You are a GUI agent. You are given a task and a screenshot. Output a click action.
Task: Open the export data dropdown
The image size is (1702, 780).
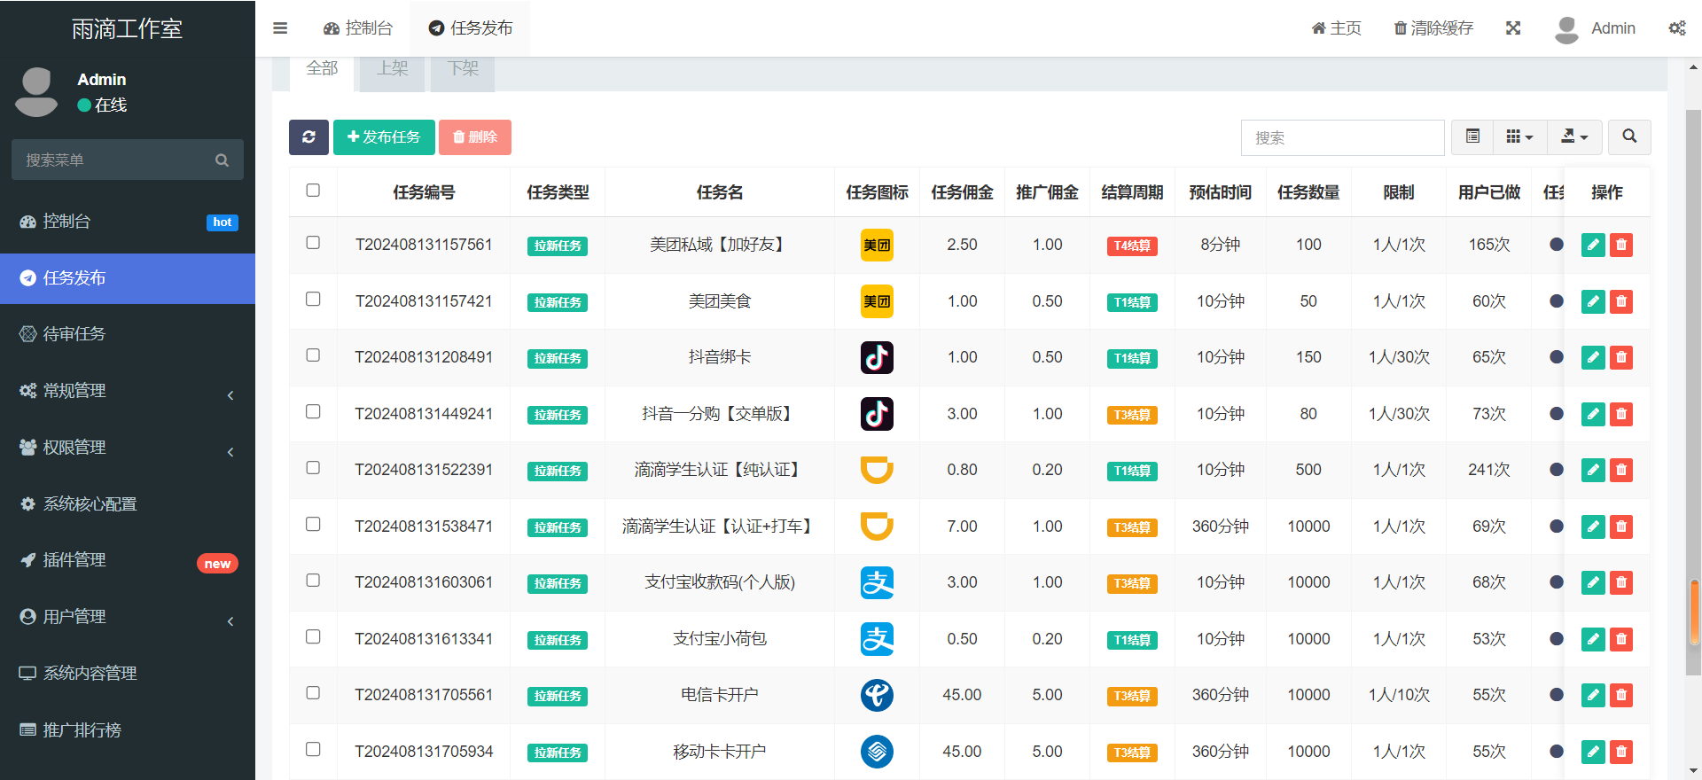click(x=1574, y=137)
